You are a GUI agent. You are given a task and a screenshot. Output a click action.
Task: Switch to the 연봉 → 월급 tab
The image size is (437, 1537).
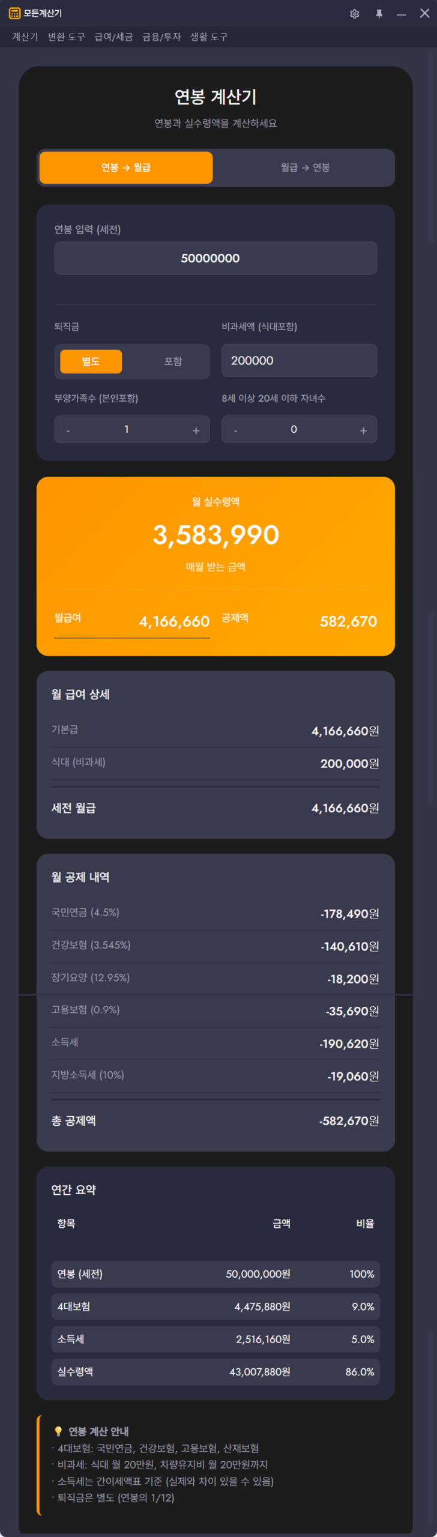click(x=126, y=168)
